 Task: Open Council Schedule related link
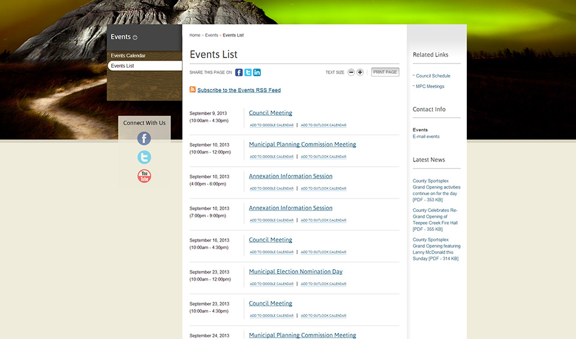coord(433,76)
